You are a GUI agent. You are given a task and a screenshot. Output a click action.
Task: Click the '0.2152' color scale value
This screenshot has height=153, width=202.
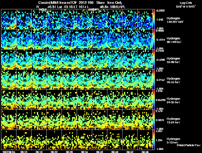tap(160, 80)
